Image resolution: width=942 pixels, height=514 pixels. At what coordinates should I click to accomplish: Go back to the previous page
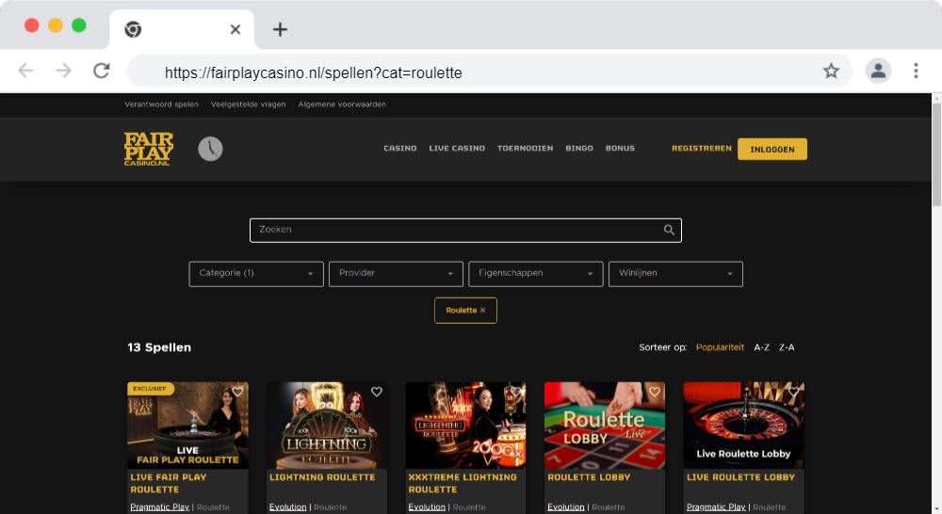(25, 71)
